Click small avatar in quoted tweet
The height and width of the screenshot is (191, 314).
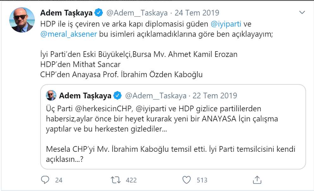pyautogui.click(x=51, y=95)
